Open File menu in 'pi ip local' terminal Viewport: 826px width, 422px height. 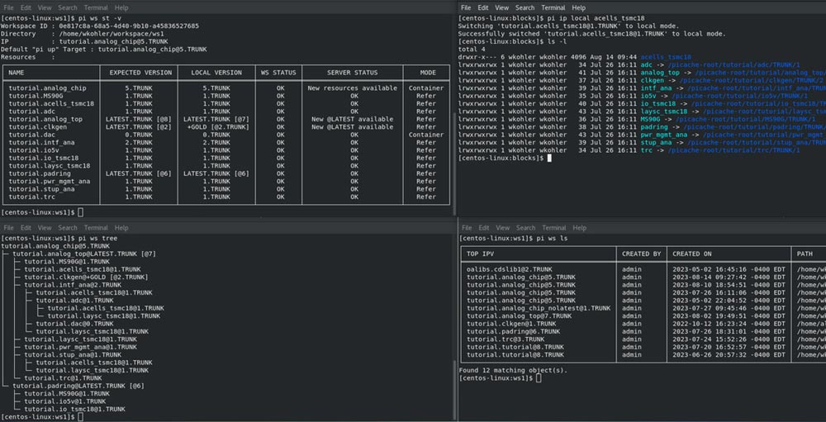pyautogui.click(x=466, y=8)
